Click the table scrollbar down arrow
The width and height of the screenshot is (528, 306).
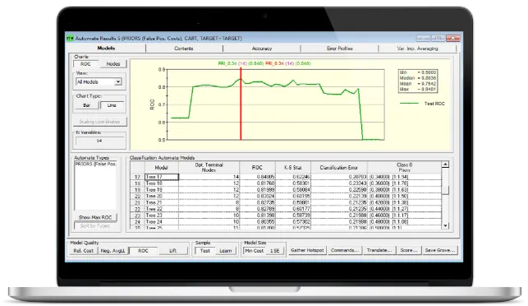click(445, 225)
